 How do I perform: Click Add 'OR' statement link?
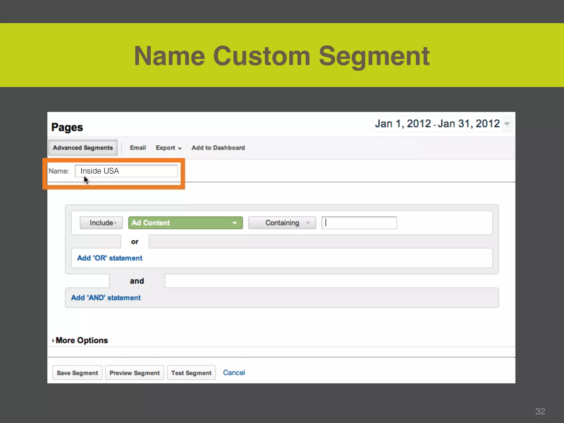pos(110,258)
